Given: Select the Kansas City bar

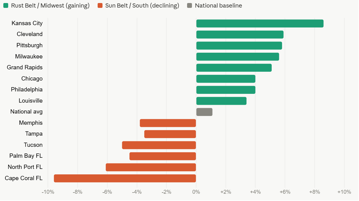Looking at the screenshot, I should (x=260, y=24).
